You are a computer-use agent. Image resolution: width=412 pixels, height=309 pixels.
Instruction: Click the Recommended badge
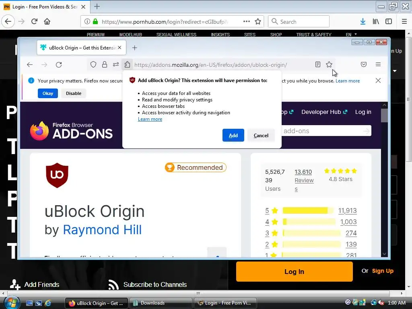[x=196, y=167]
